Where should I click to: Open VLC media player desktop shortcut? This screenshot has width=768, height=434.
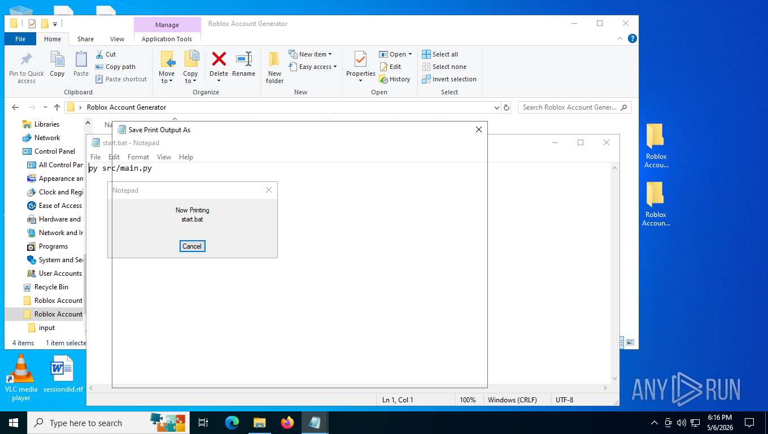pos(21,377)
